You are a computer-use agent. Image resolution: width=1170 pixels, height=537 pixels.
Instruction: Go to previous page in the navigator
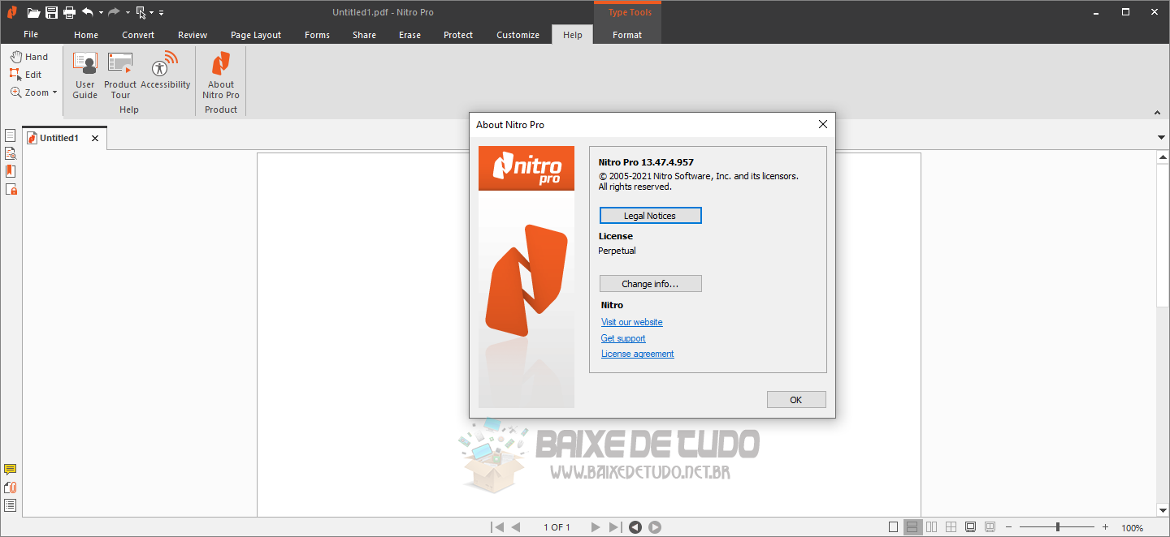point(516,527)
